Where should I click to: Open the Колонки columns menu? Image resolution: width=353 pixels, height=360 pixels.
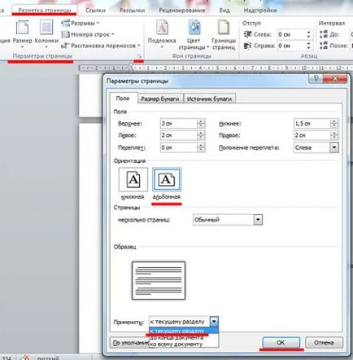tap(46, 34)
